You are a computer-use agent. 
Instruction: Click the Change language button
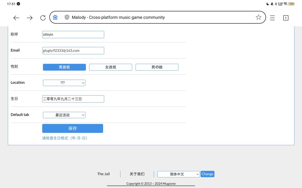point(207,174)
